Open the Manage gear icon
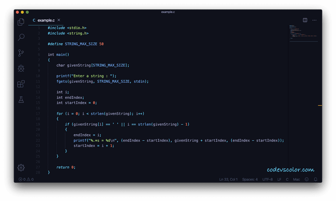This screenshot has width=336, height=201. [21, 167]
